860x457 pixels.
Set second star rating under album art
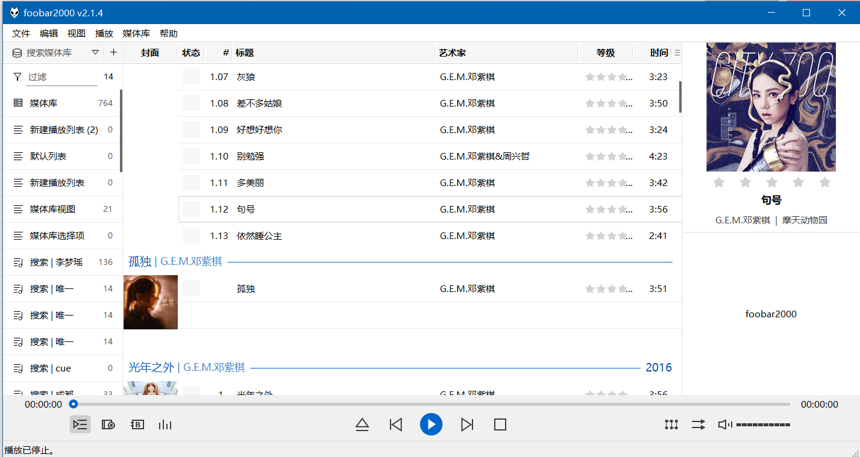coord(745,182)
